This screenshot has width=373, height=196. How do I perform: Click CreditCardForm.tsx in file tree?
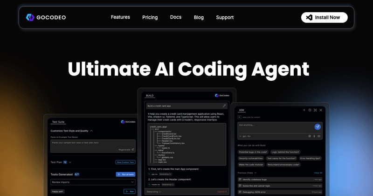coord(171,136)
